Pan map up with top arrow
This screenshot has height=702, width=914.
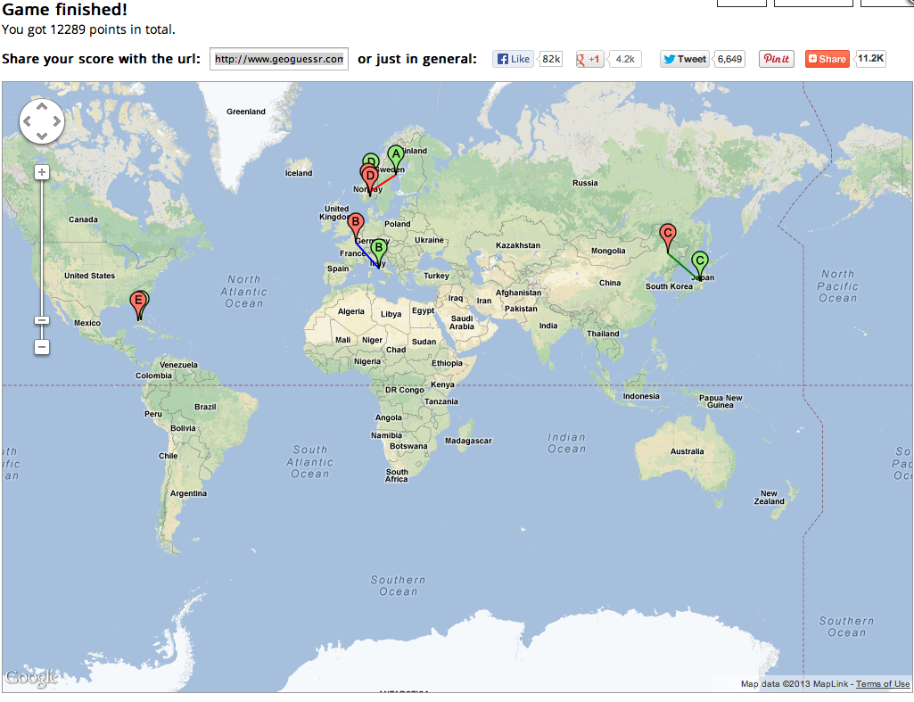(42, 107)
